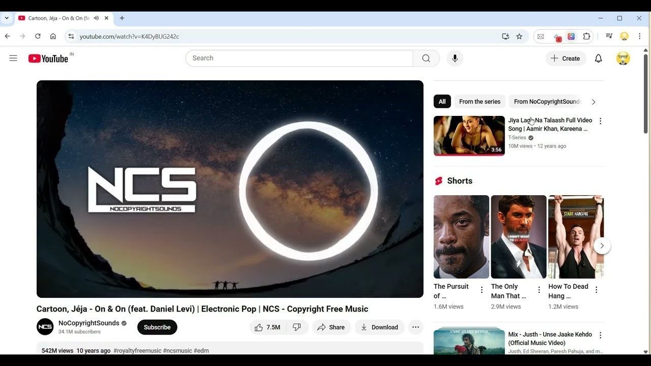Open the browser extensions puzzle icon

586,36
